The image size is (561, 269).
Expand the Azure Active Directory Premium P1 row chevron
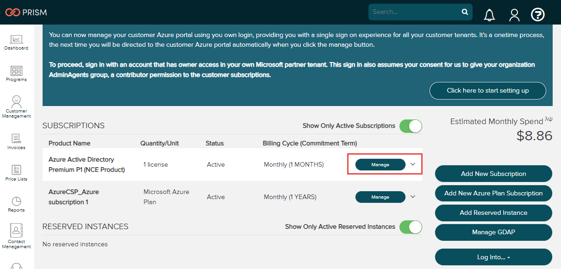(413, 164)
